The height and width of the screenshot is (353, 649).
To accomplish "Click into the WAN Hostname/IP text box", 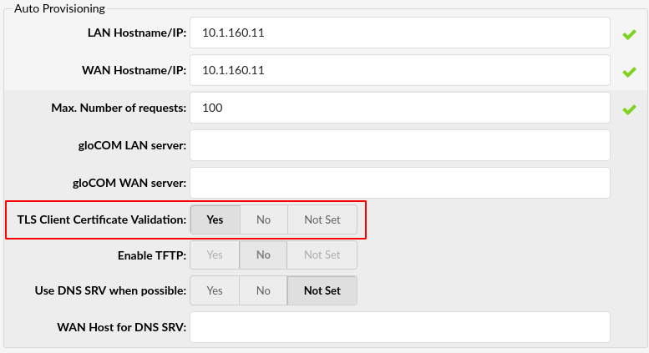I will pos(400,70).
